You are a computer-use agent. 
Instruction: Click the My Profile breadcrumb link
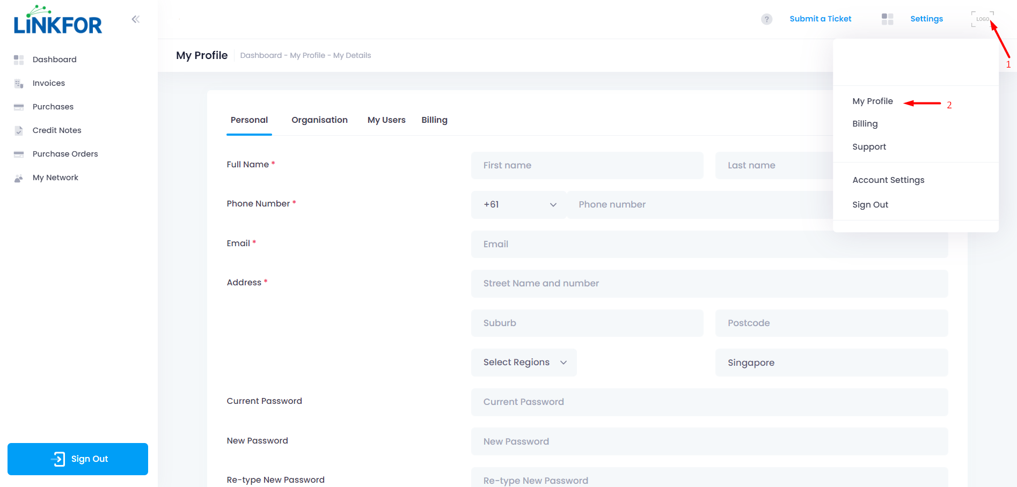pos(308,55)
